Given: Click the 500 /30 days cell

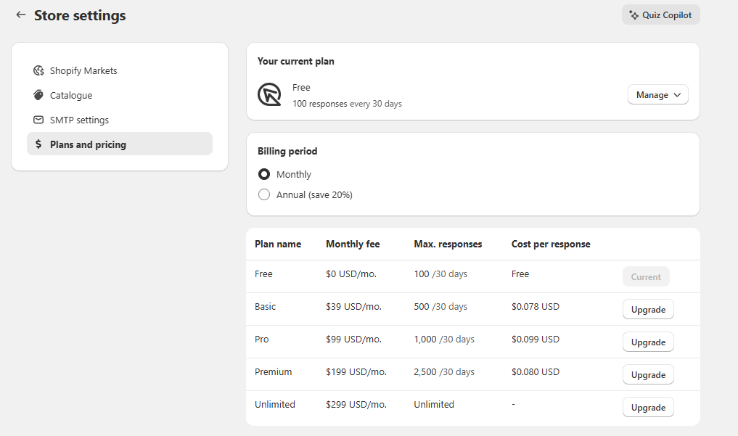Looking at the screenshot, I should click(440, 307).
